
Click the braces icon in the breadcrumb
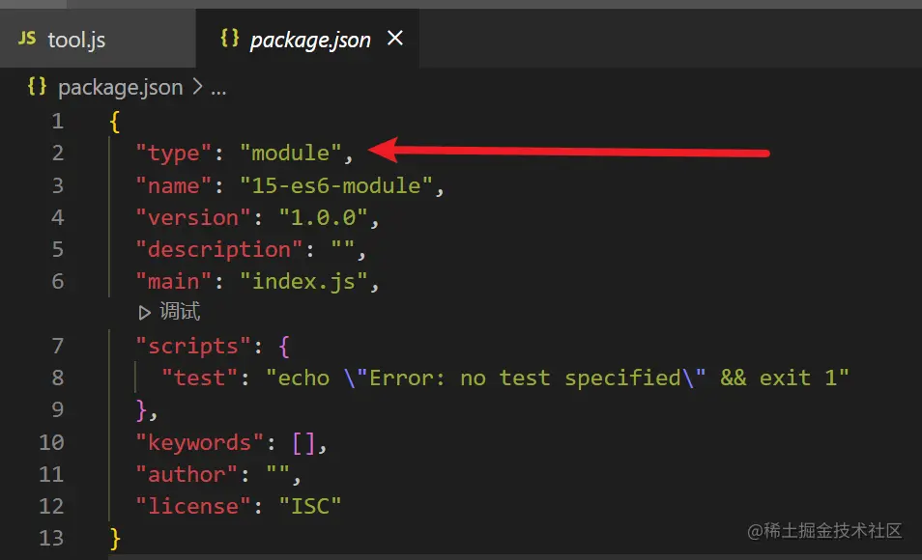pyautogui.click(x=37, y=87)
